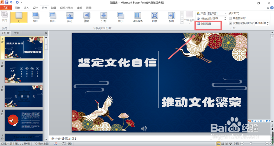Apply the 分割 (Split) transition
This screenshot has height=146, width=274.
coord(104,17)
